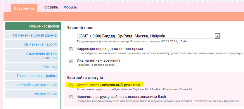Click Изменение имени пользователя link

32,56
